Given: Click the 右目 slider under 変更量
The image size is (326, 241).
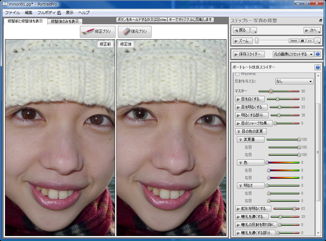Looking at the screenshot, I should (x=284, y=155).
